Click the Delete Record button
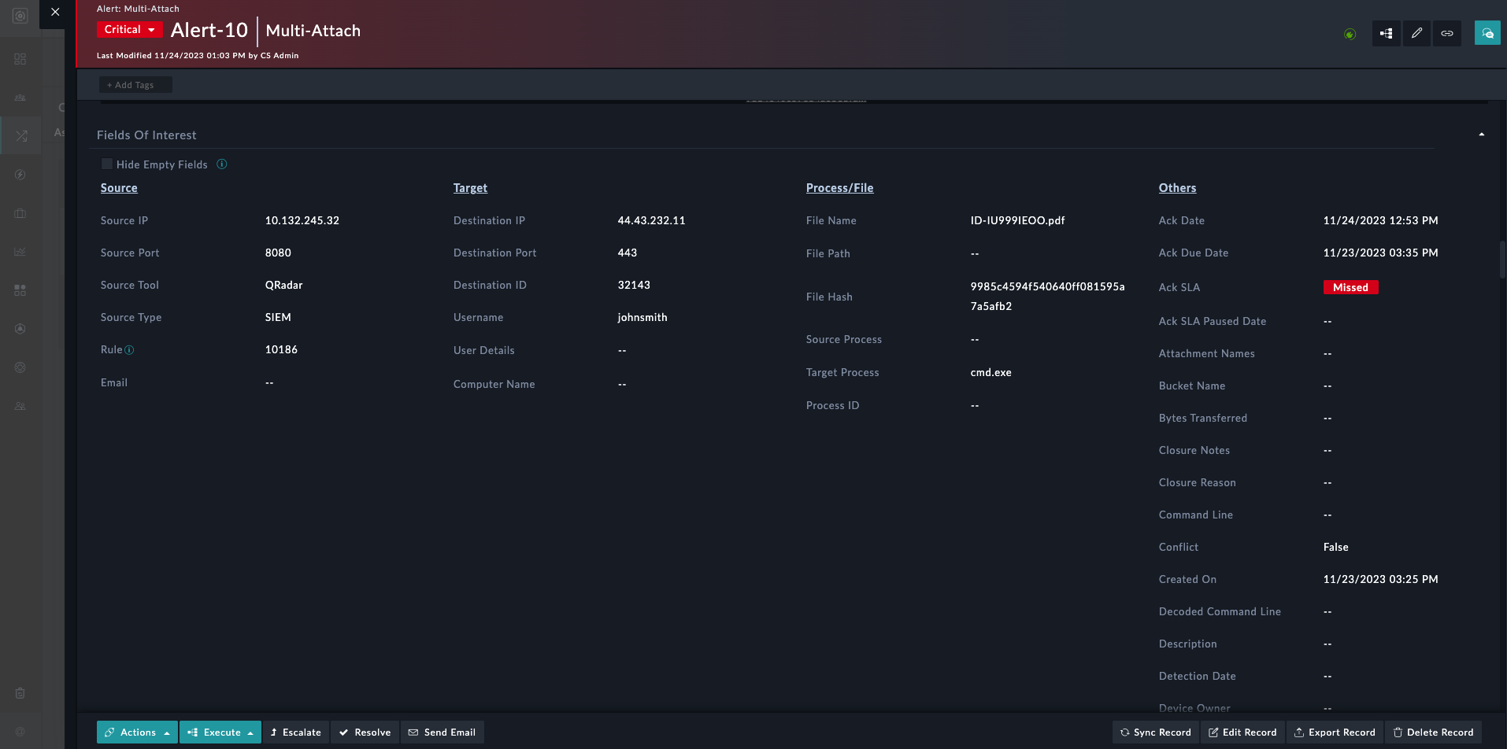1507x749 pixels. click(1433, 732)
